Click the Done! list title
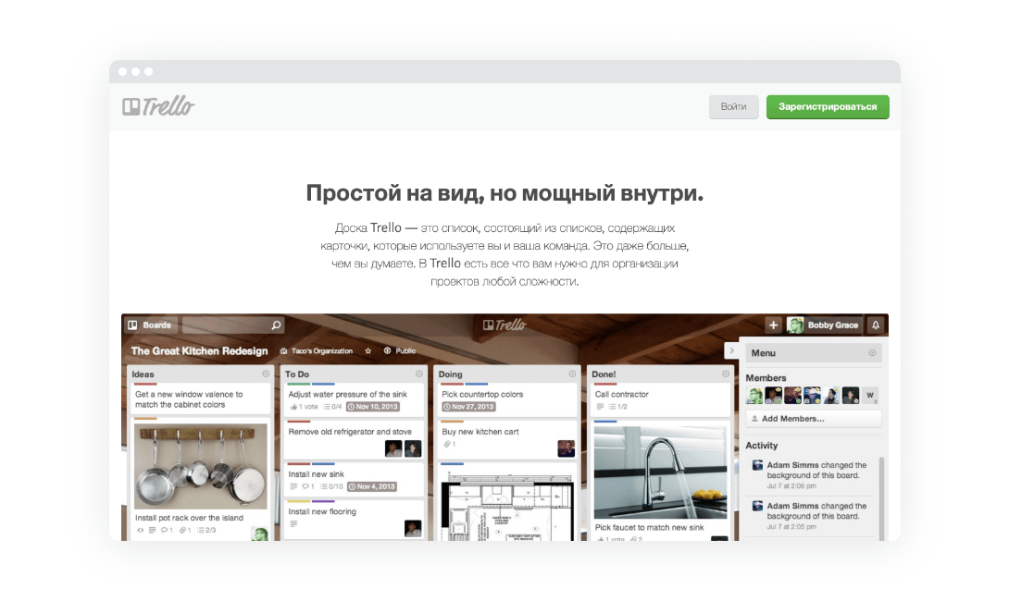The height and width of the screenshot is (601, 1009). pyautogui.click(x=604, y=374)
